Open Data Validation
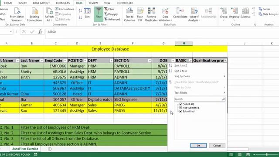This screenshot has width=279, height=157. tap(165, 14)
